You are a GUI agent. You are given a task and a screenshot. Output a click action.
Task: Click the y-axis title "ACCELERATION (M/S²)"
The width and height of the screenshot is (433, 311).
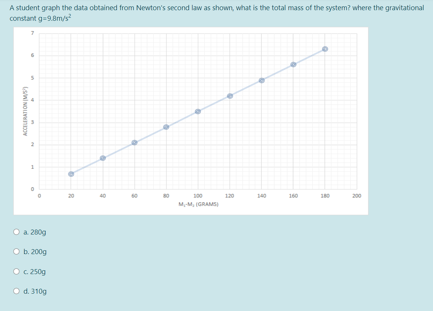tap(26, 111)
